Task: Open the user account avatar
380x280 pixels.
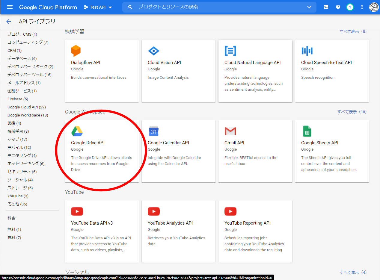Action: [x=374, y=7]
